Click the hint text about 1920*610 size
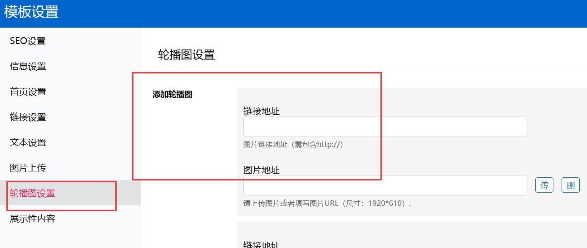This screenshot has width=587, height=248. 327,204
